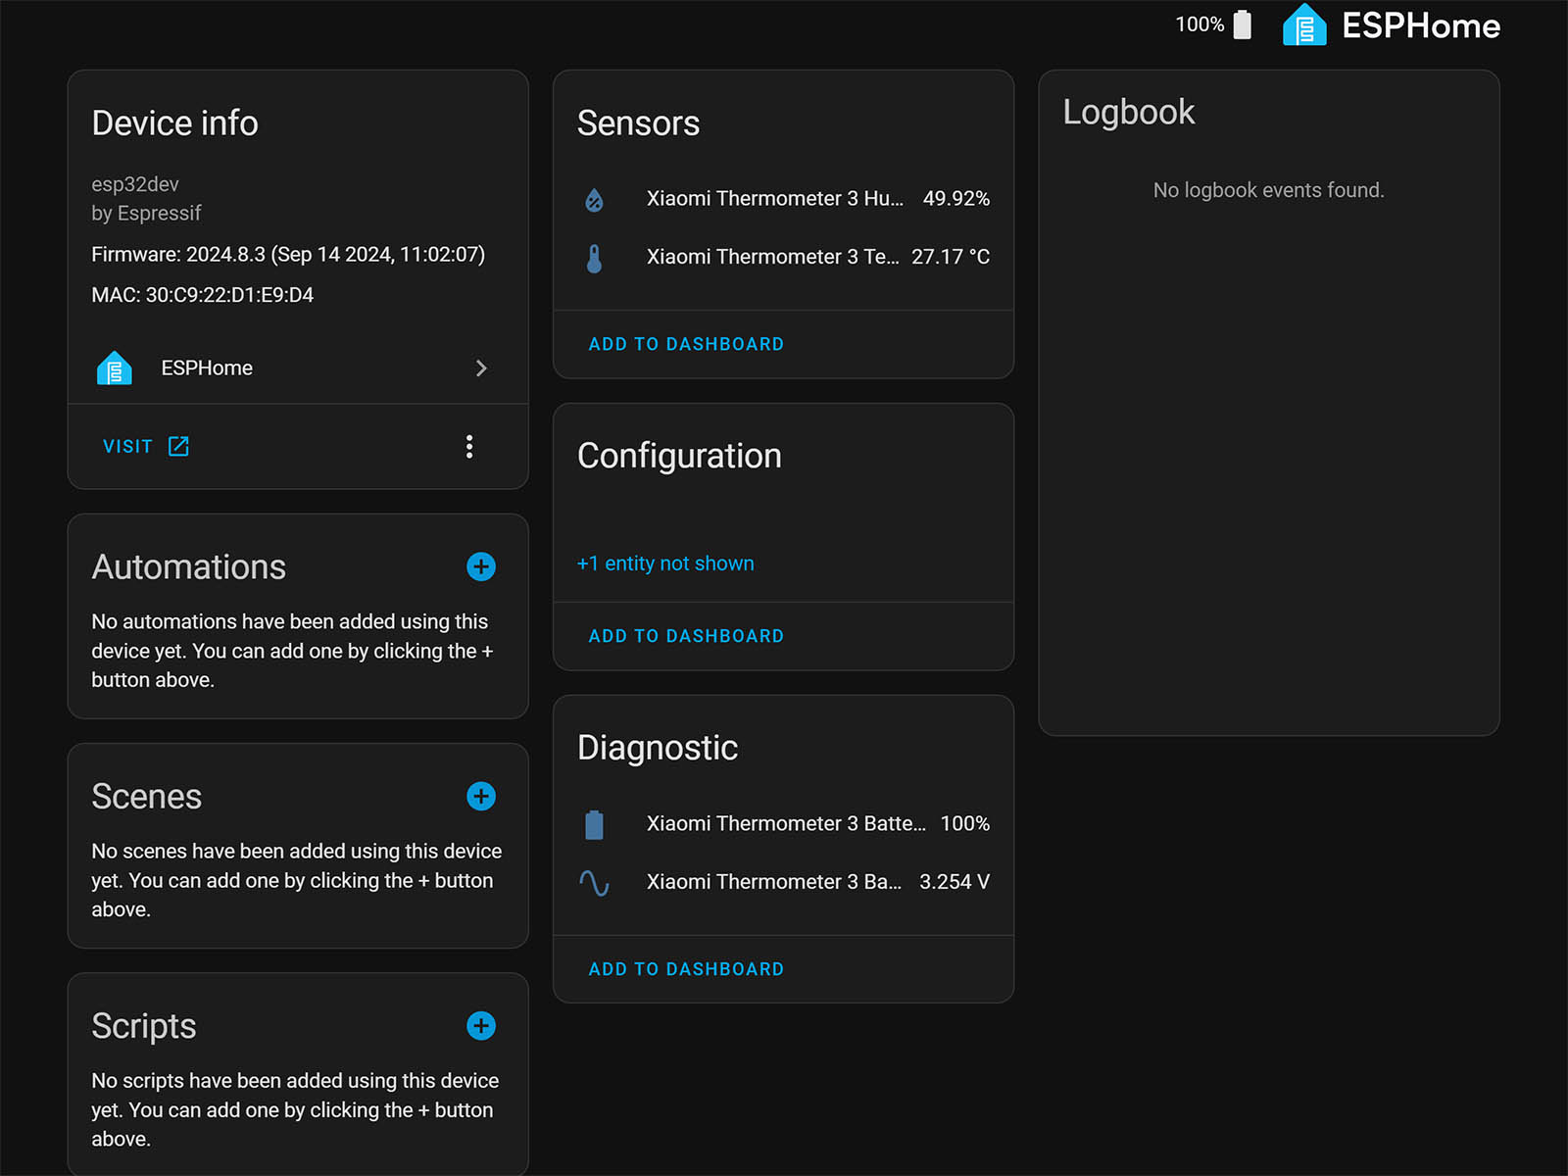1568x1176 pixels.
Task: Click ADD TO DASHBOARD under Configuration
Action: [x=686, y=635]
